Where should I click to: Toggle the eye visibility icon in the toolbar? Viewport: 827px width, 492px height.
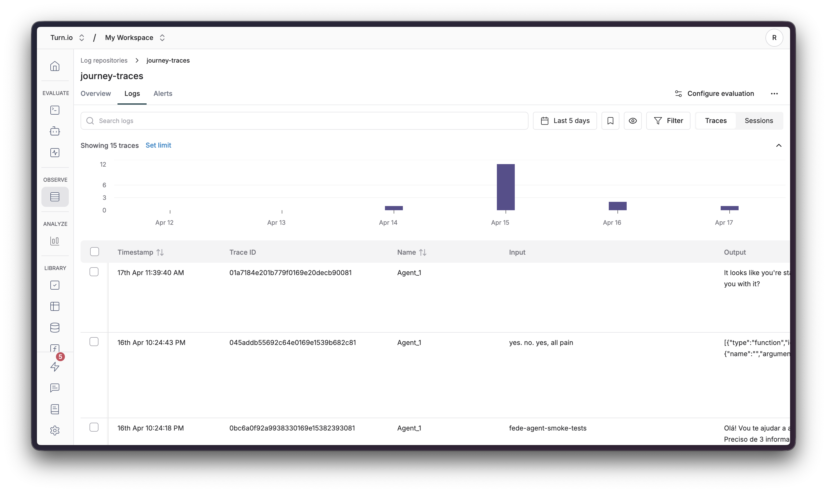632,121
